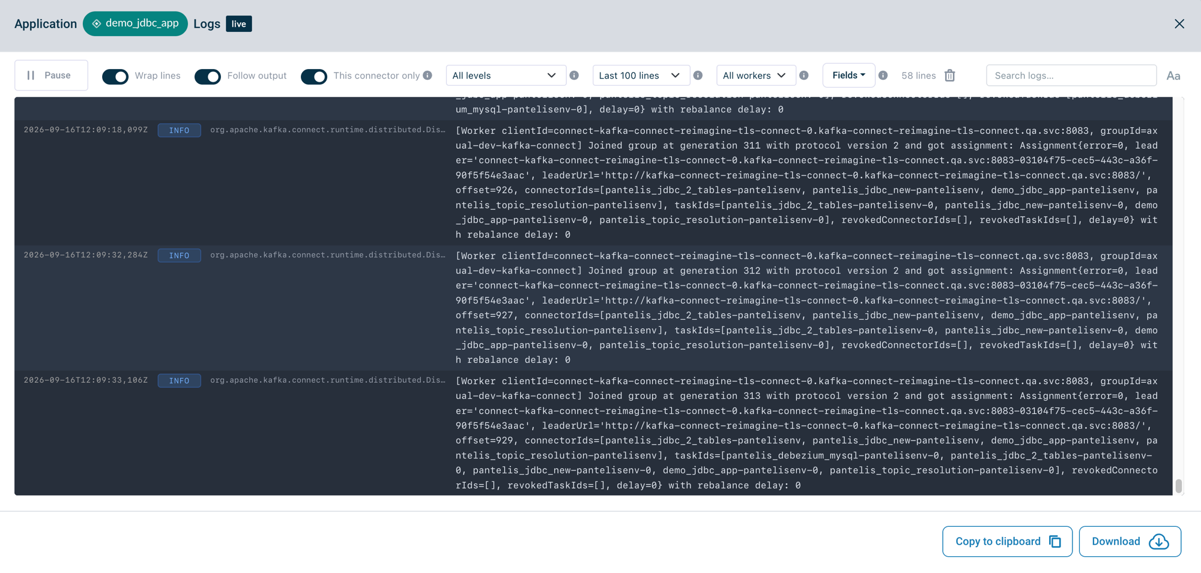Click logger name in the 12:09:33 row
This screenshot has height=573, width=1201.
click(x=328, y=380)
